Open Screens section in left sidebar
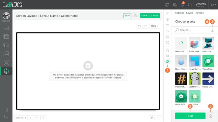This screenshot has width=218, height=122. tap(6, 28)
